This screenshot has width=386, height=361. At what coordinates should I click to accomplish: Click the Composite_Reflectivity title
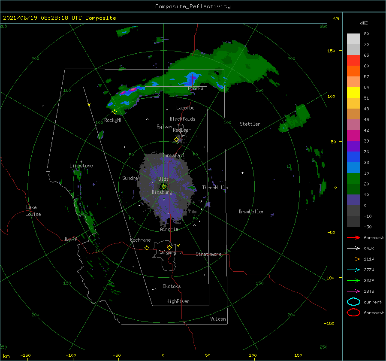193,6
